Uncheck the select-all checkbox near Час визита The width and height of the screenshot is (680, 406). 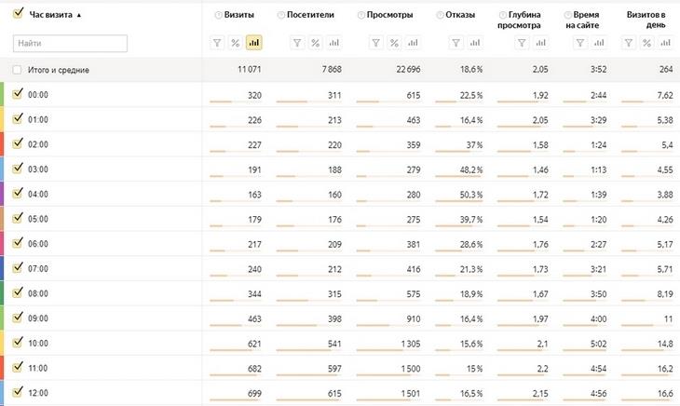pyautogui.click(x=19, y=14)
